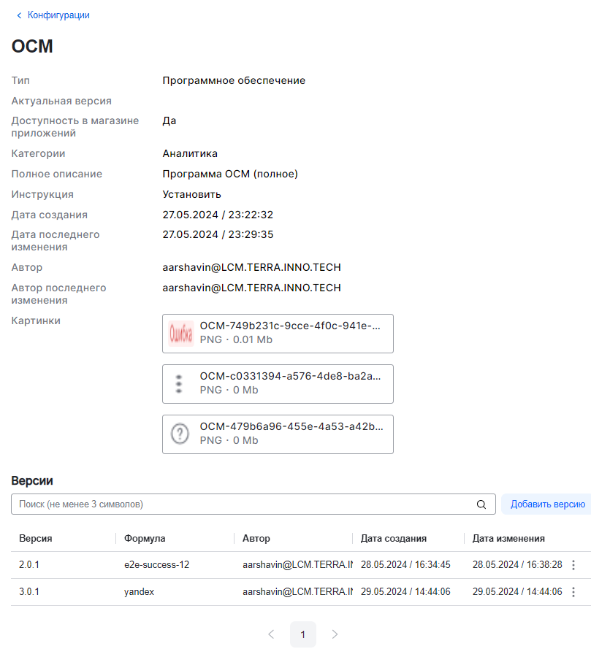Sort by the Версия column header
591x649 pixels.
tap(36, 539)
